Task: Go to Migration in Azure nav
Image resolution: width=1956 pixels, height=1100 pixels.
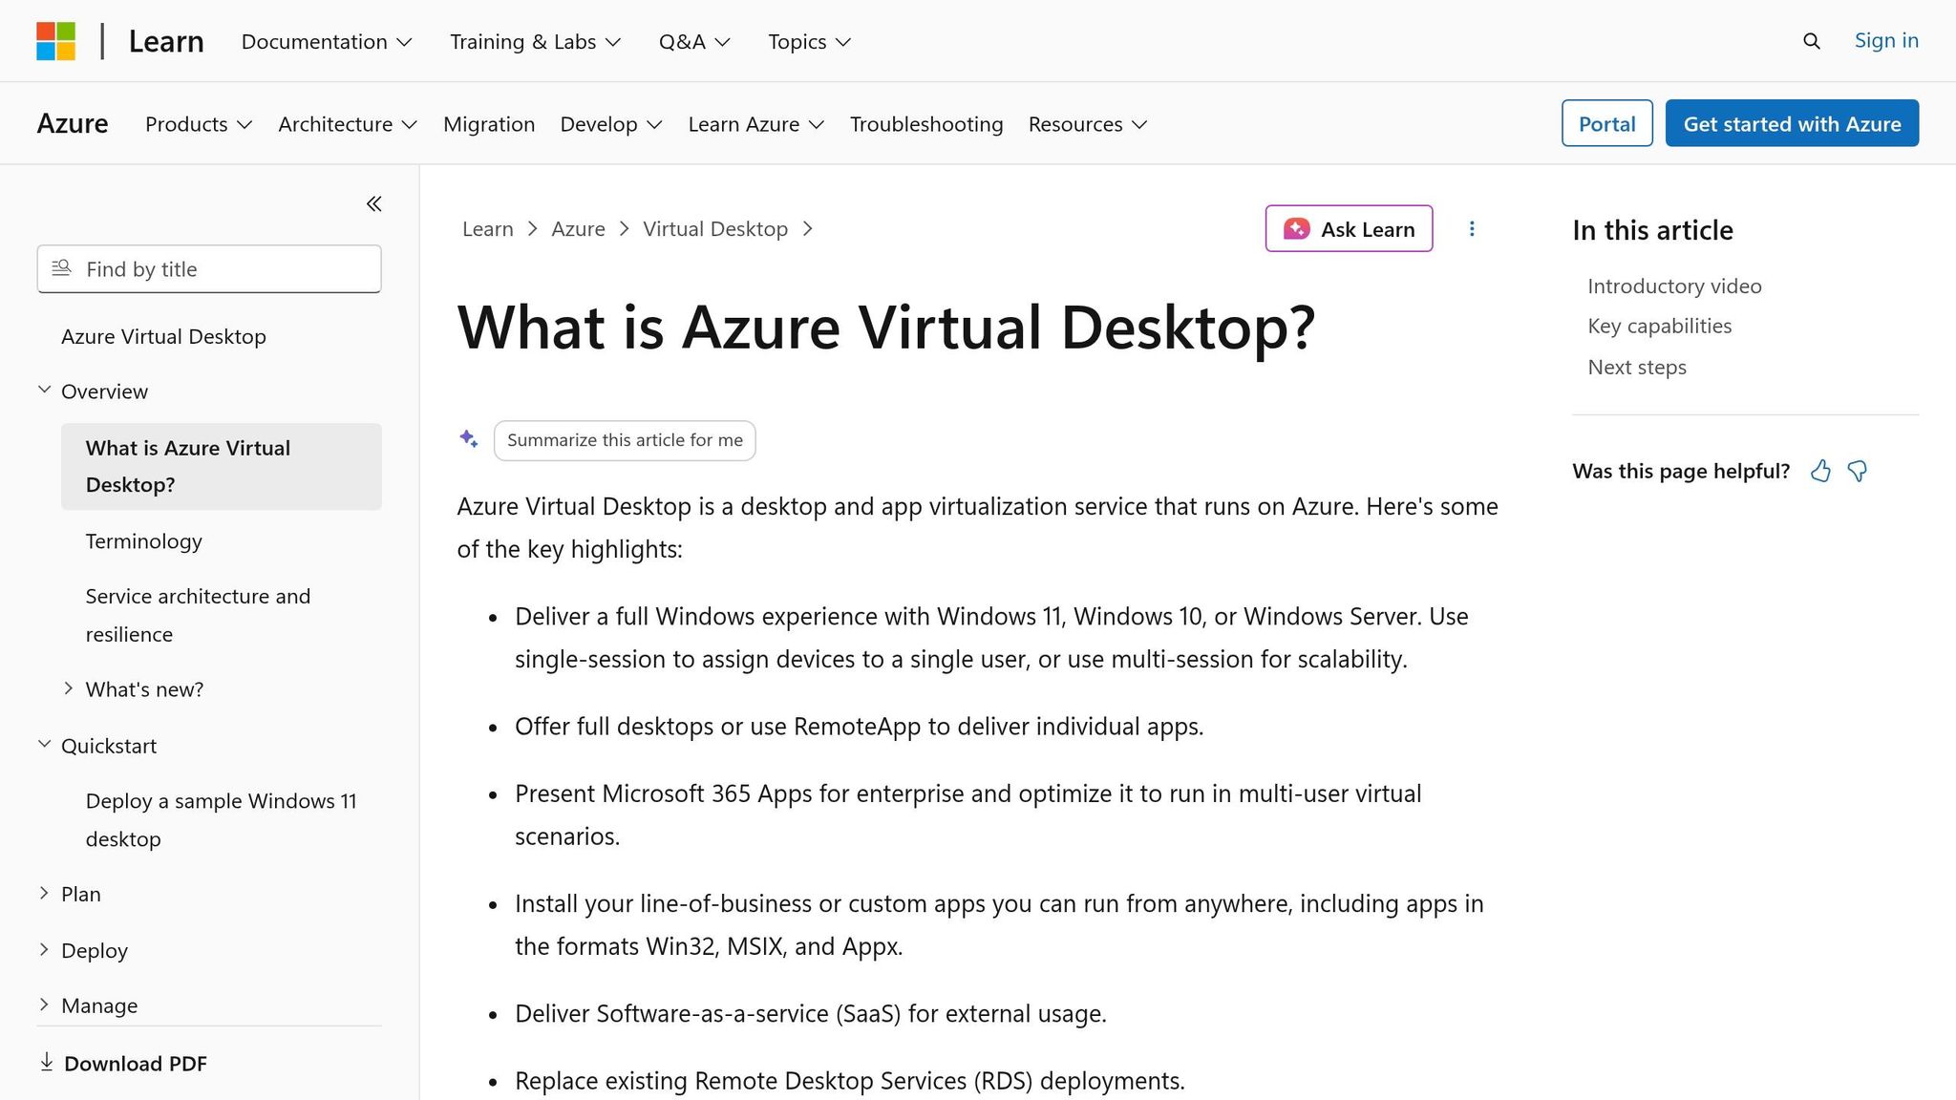Action: [489, 124]
